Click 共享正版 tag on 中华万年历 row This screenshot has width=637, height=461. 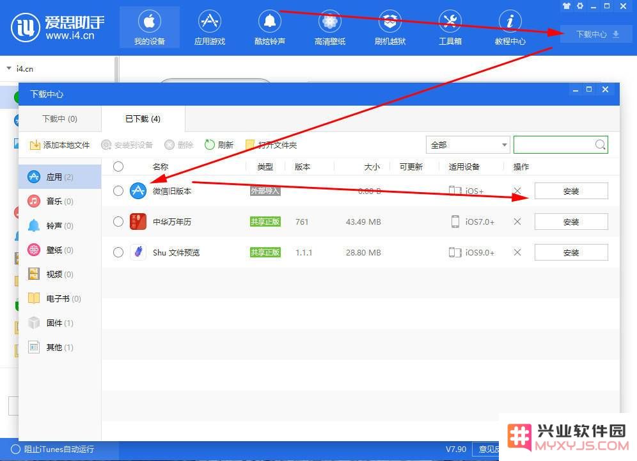click(x=265, y=222)
